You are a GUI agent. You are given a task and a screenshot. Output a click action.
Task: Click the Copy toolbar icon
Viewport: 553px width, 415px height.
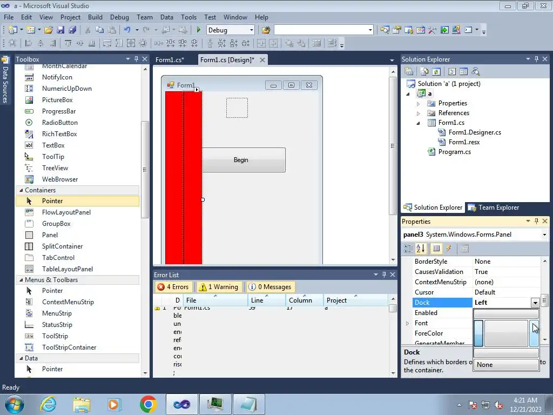point(100,30)
